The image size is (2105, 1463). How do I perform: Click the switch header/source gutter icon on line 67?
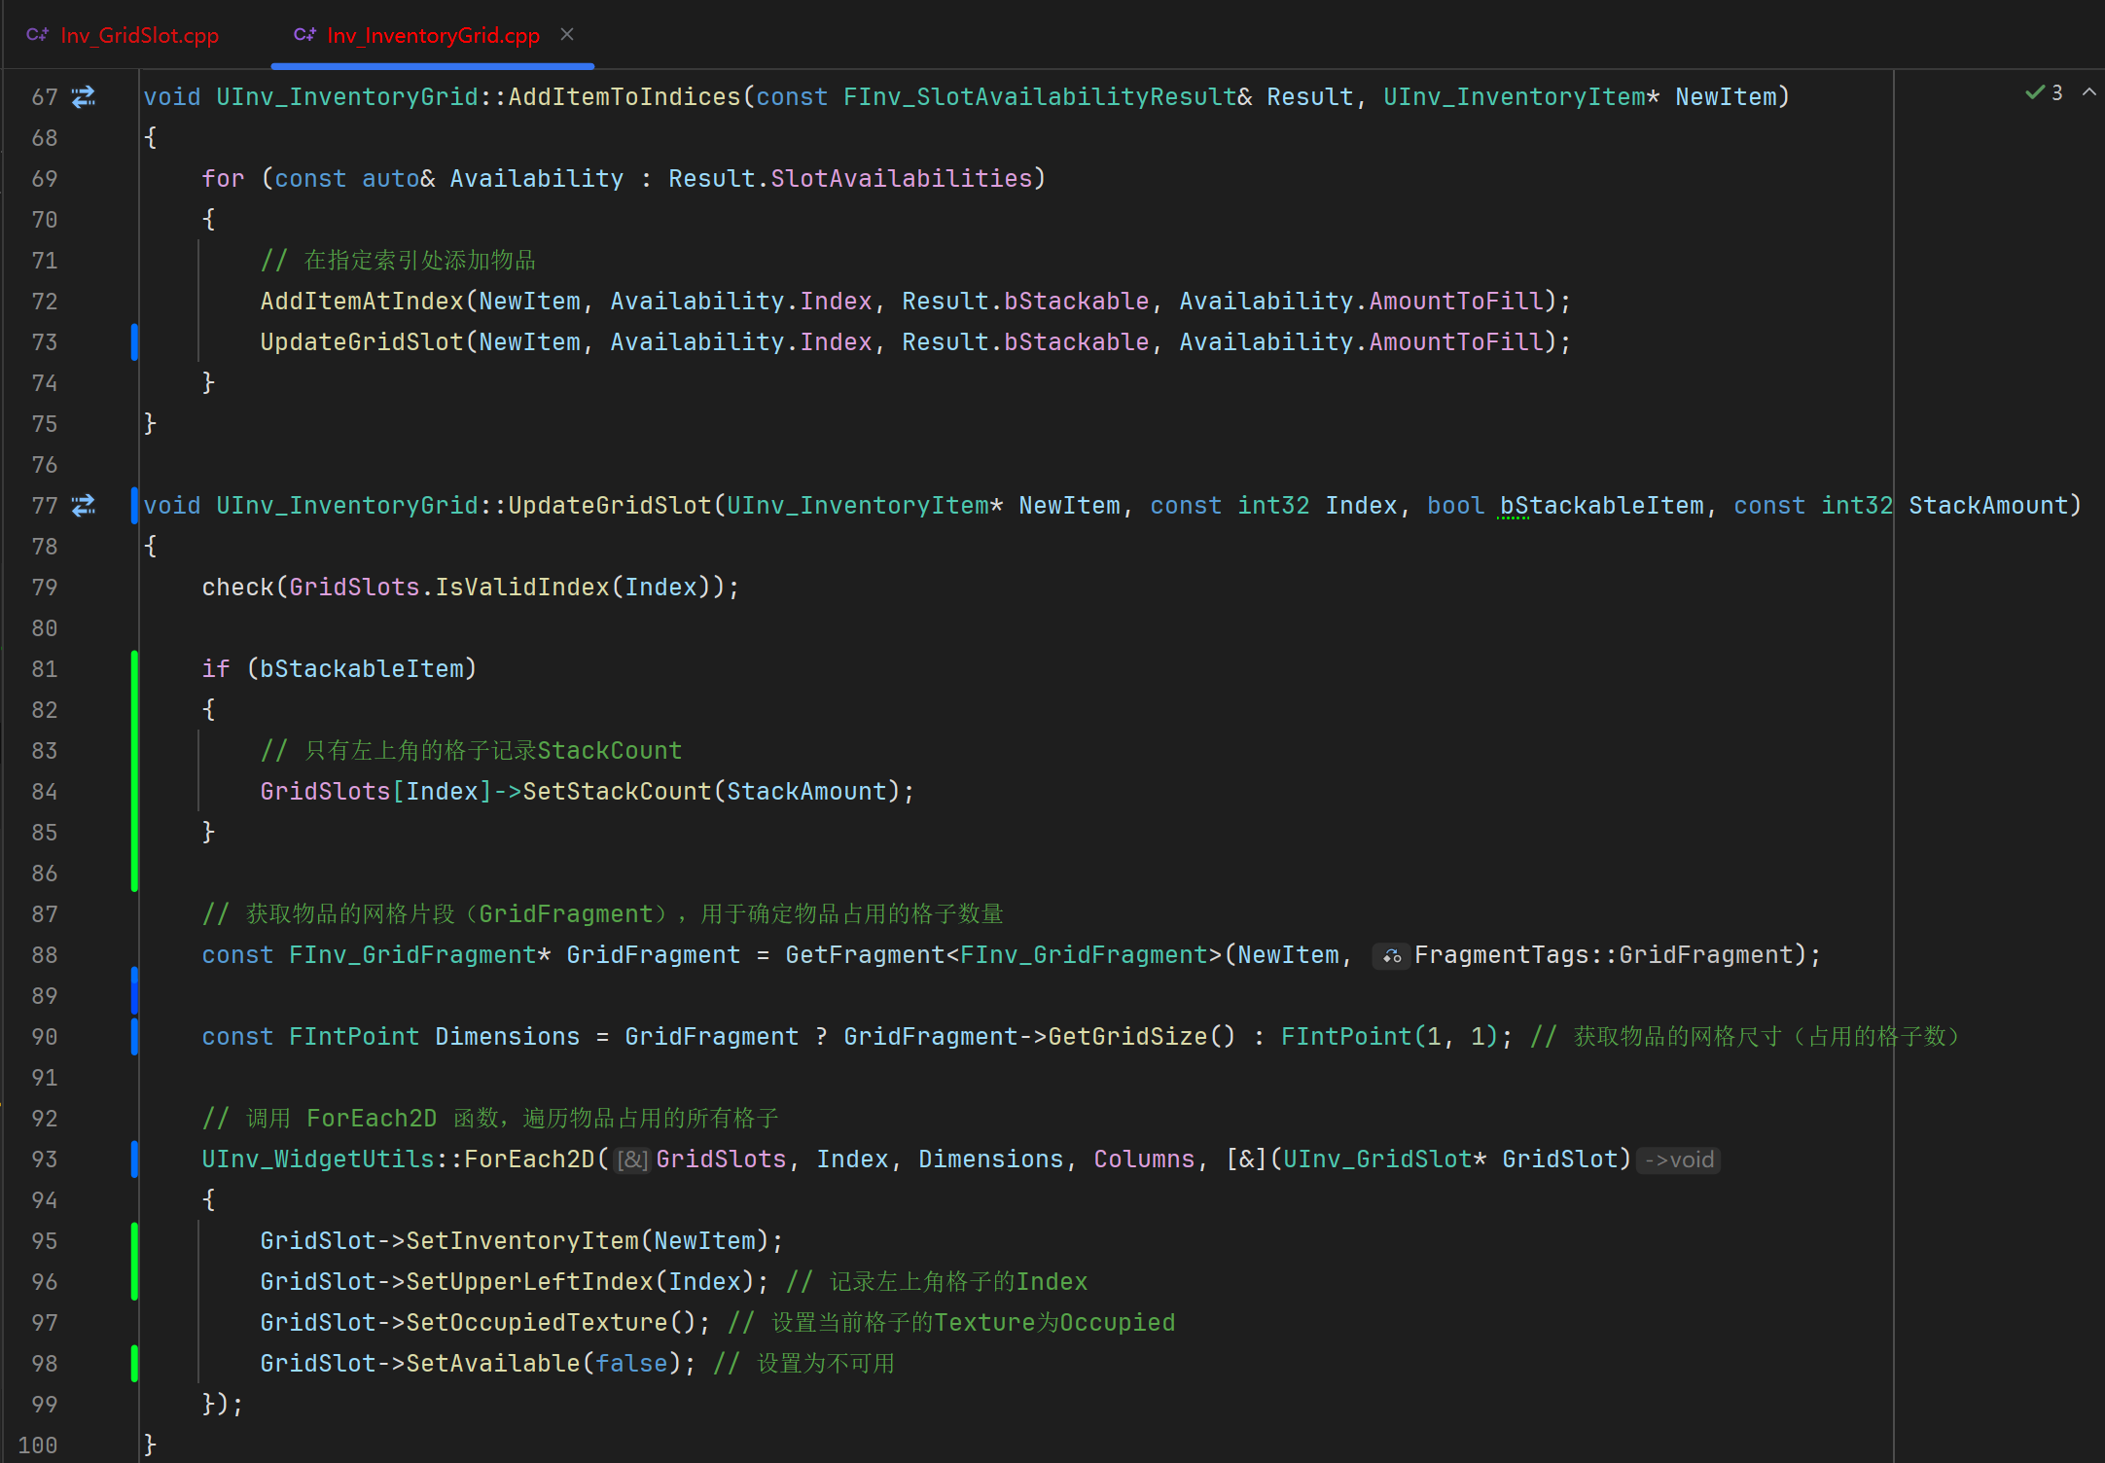click(x=84, y=96)
